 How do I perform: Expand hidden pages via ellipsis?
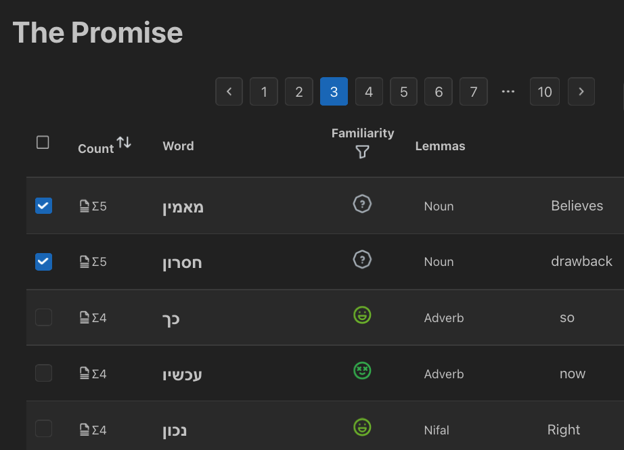pyautogui.click(x=508, y=91)
